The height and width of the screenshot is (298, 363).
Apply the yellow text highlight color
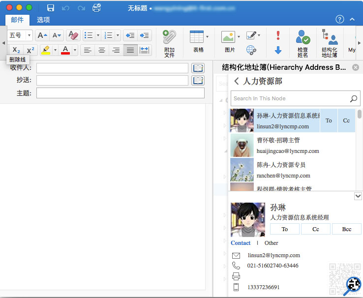46,50
